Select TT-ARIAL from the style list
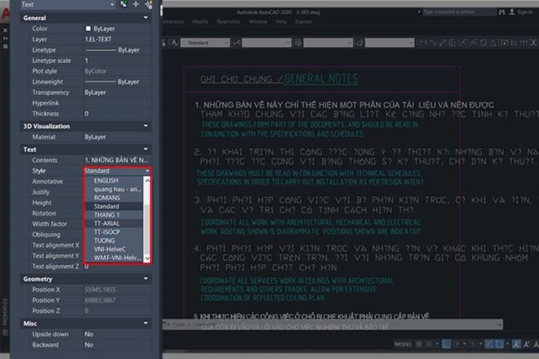Image resolution: width=539 pixels, height=359 pixels. (x=106, y=223)
